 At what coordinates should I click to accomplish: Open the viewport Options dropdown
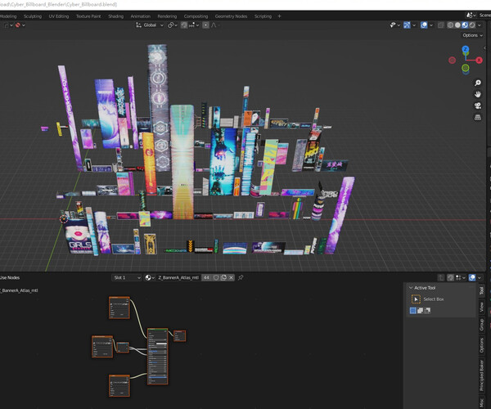point(472,35)
